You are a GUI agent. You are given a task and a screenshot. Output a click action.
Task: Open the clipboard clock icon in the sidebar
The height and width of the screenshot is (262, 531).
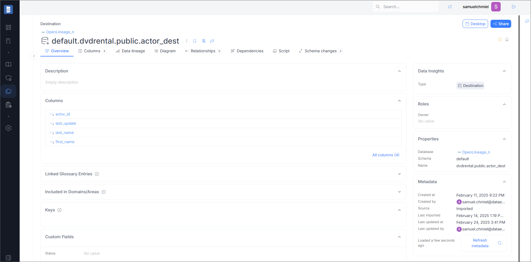tap(8, 105)
